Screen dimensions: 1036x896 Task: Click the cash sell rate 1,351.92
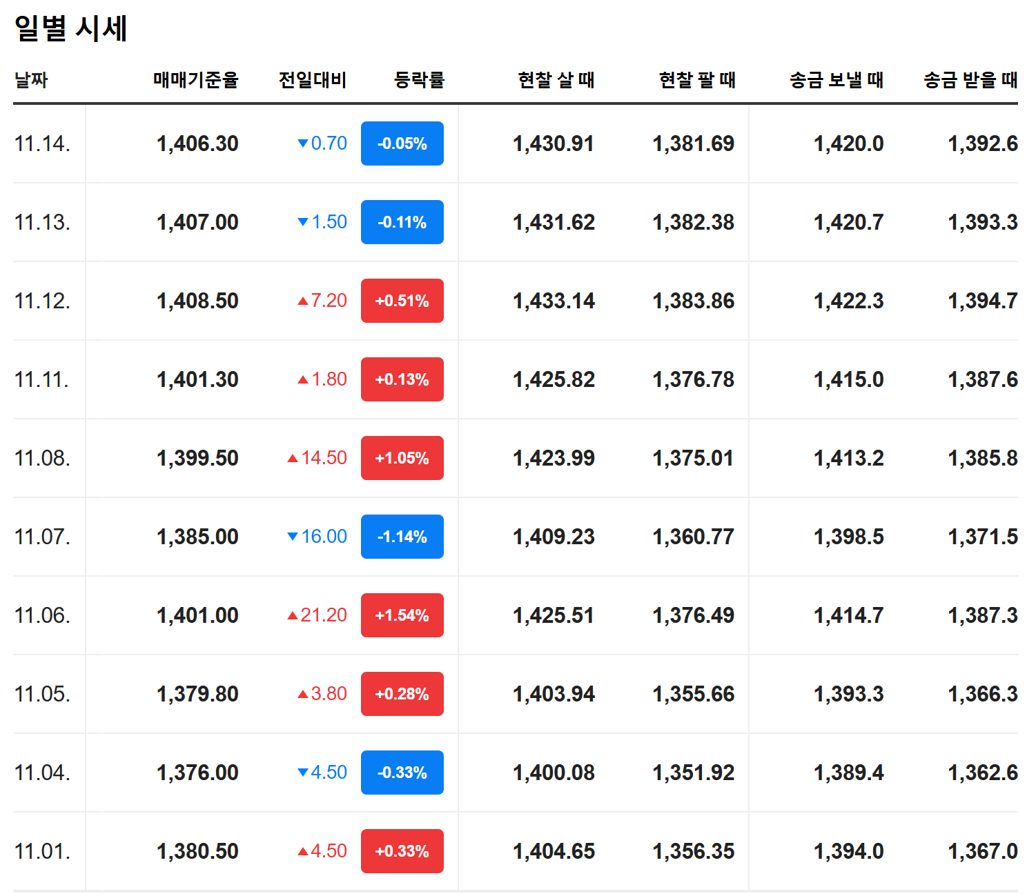[x=694, y=773]
